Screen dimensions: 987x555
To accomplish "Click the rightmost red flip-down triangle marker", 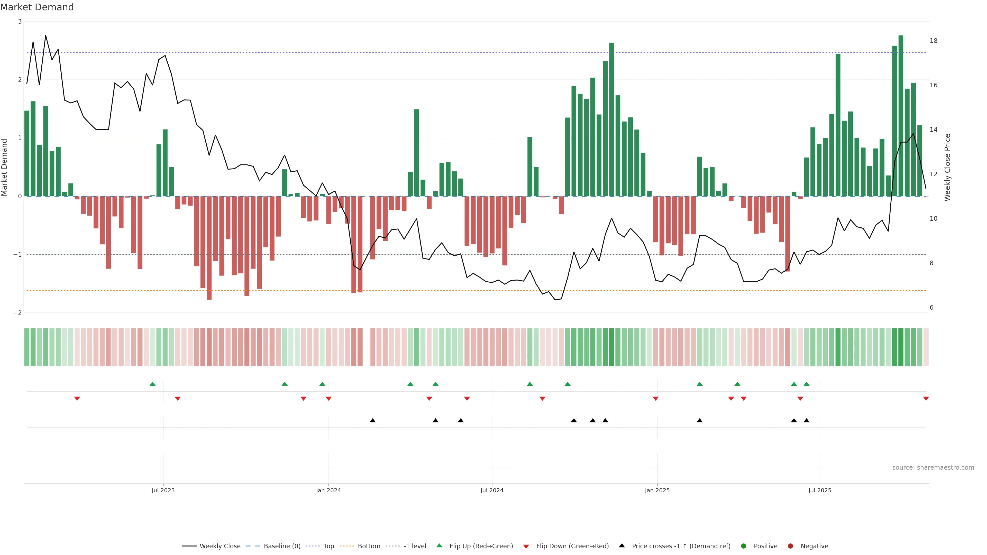I will pos(926,399).
